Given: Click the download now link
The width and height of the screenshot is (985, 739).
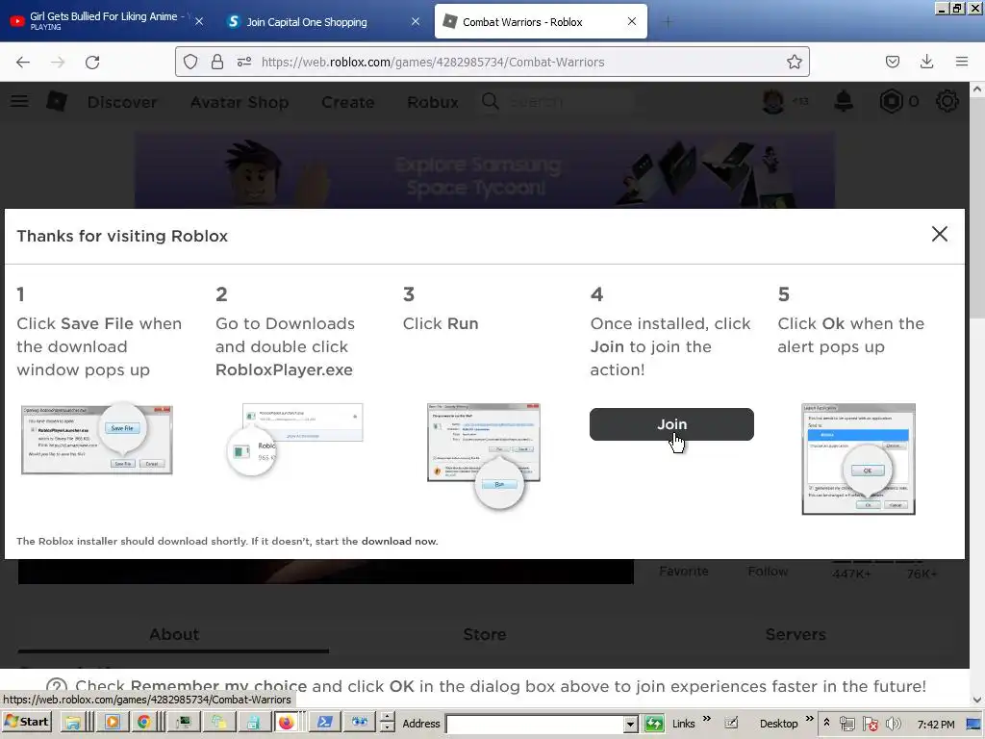Looking at the screenshot, I should point(398,541).
